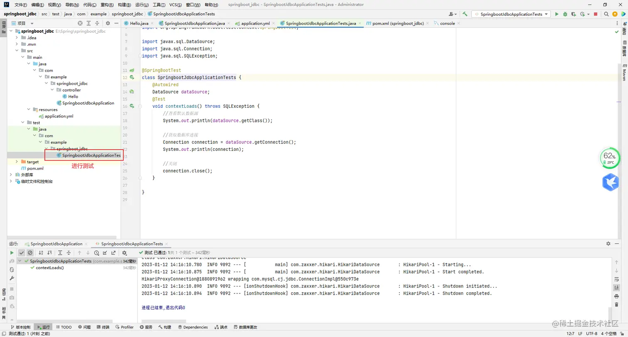The image size is (628, 337).
Task: Import test results icon in Run toolbar
Action: tap(105, 253)
